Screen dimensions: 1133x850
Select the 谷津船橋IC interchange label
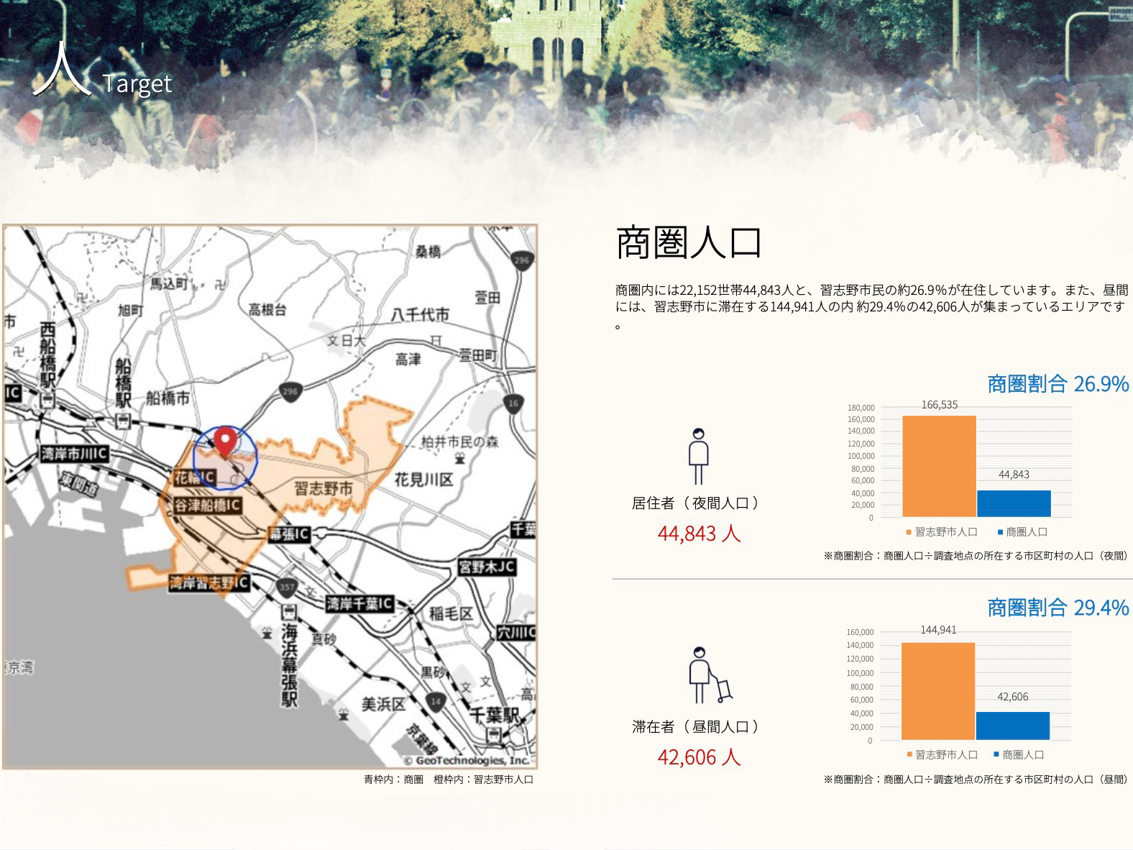pyautogui.click(x=208, y=506)
